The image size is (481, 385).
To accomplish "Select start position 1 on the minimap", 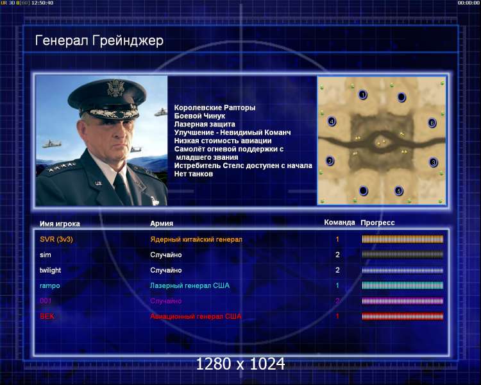I will 363,94.
